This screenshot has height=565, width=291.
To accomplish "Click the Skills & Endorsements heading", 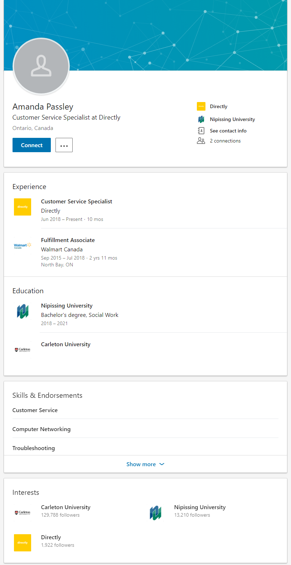I will pyautogui.click(x=48, y=395).
